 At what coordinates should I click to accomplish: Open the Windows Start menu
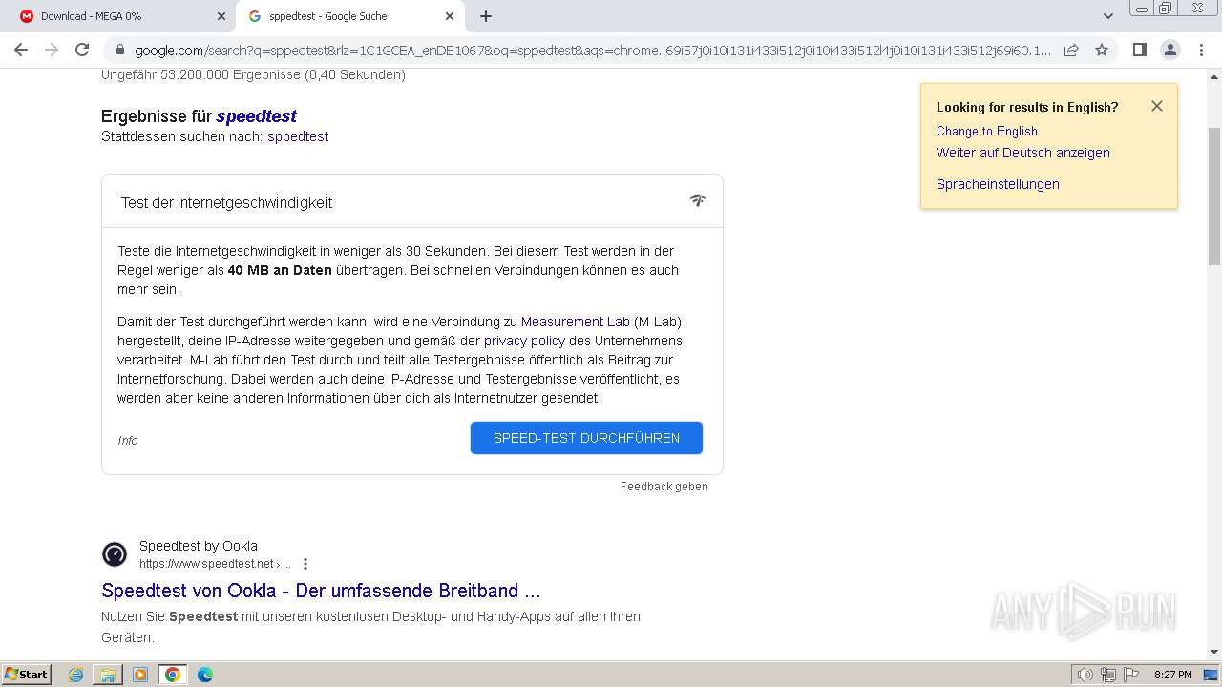pos(27,674)
